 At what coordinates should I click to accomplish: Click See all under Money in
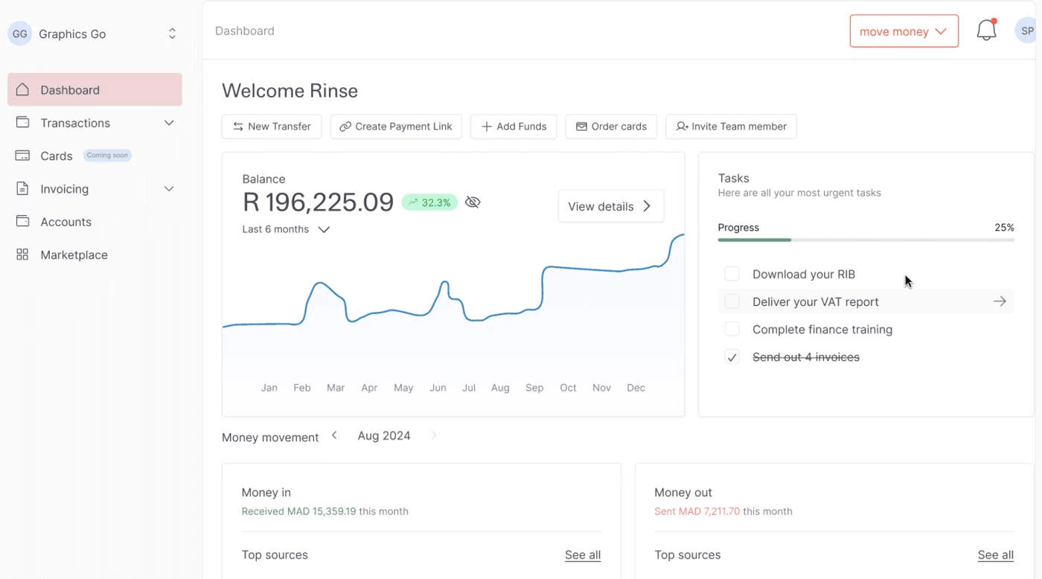583,554
